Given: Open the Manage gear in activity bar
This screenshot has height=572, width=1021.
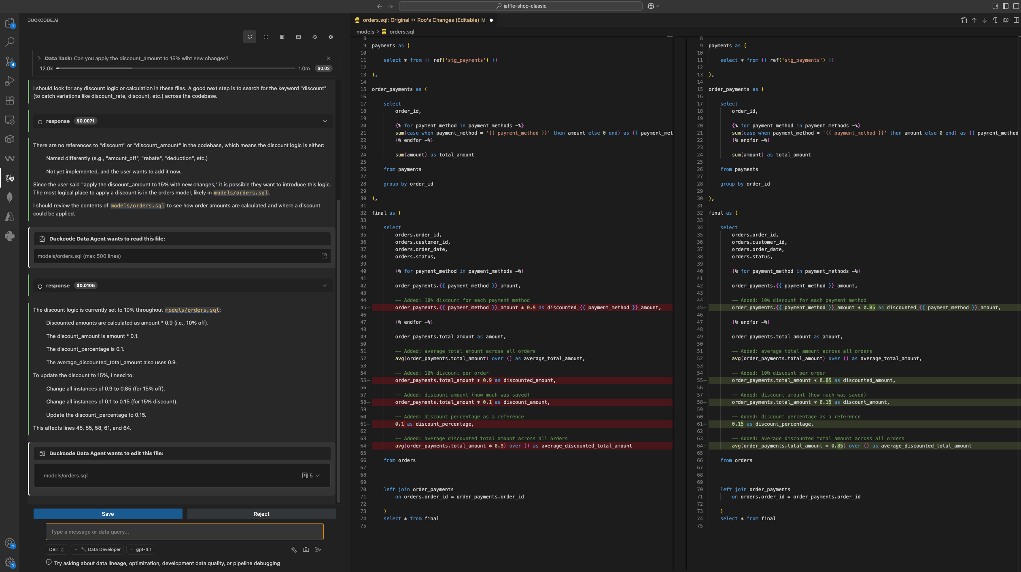Looking at the screenshot, I should pyautogui.click(x=10, y=562).
